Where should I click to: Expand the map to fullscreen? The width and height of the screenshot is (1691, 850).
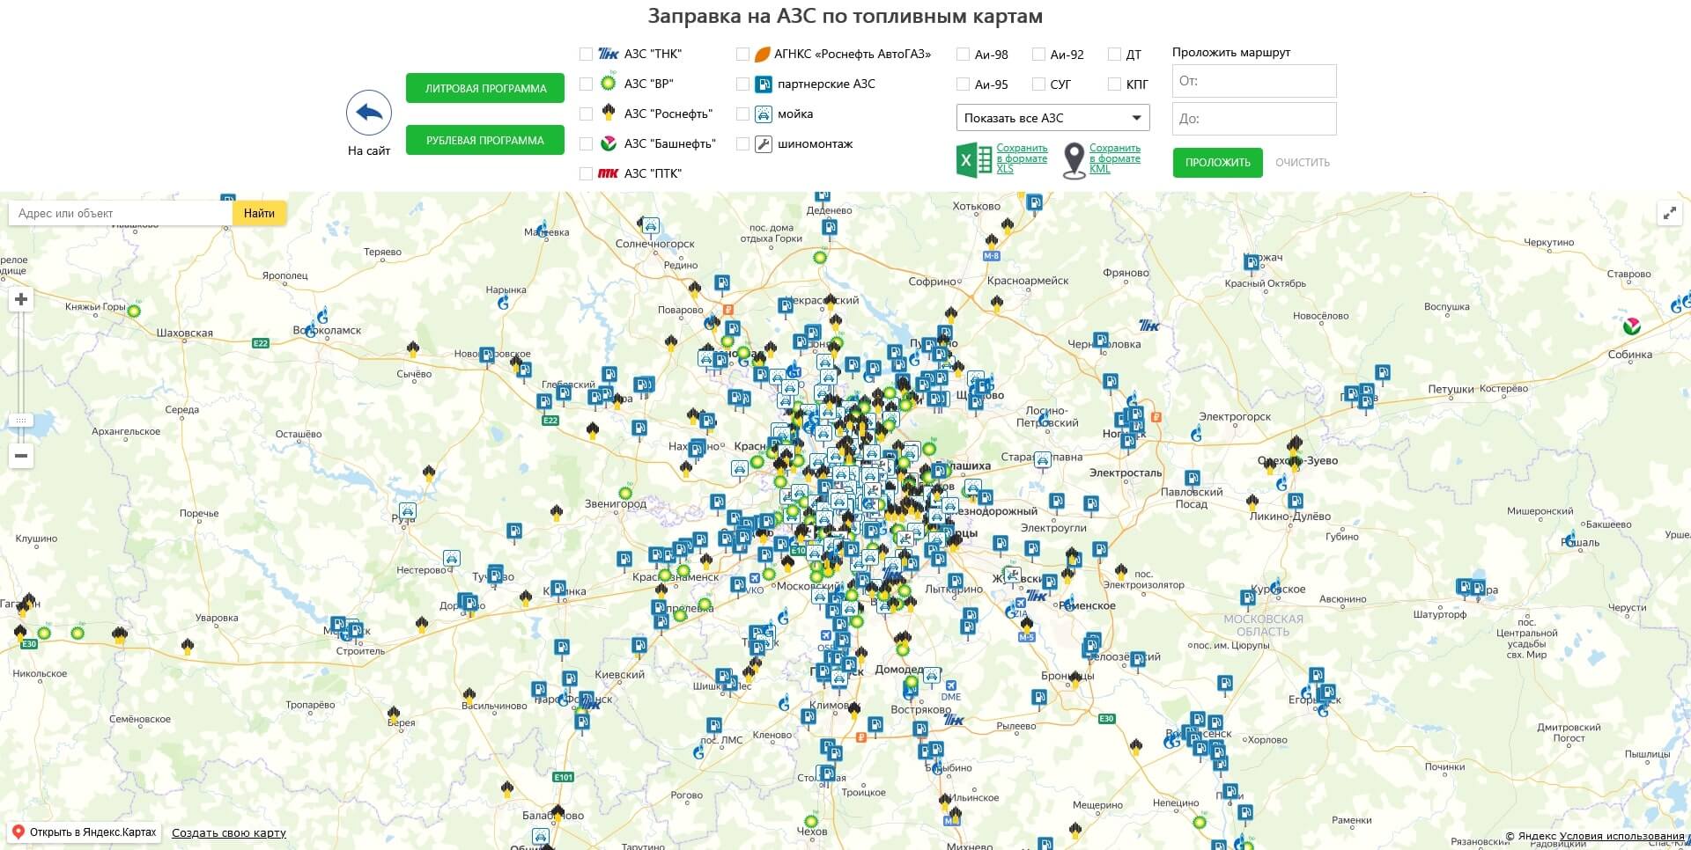[x=1670, y=214]
